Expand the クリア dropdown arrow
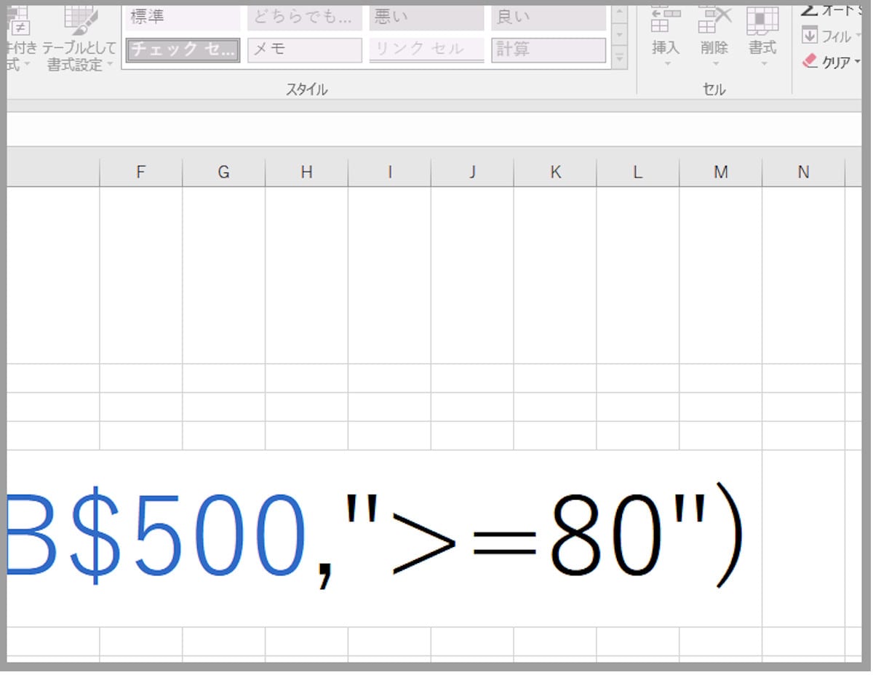 click(x=858, y=63)
